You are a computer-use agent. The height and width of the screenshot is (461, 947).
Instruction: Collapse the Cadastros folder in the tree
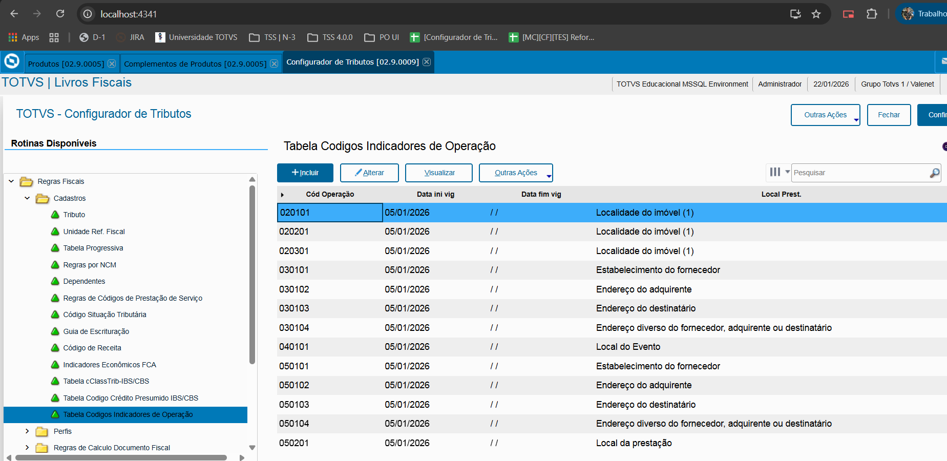click(28, 198)
